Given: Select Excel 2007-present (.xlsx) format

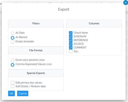Looking at the screenshot, I should (12, 61).
